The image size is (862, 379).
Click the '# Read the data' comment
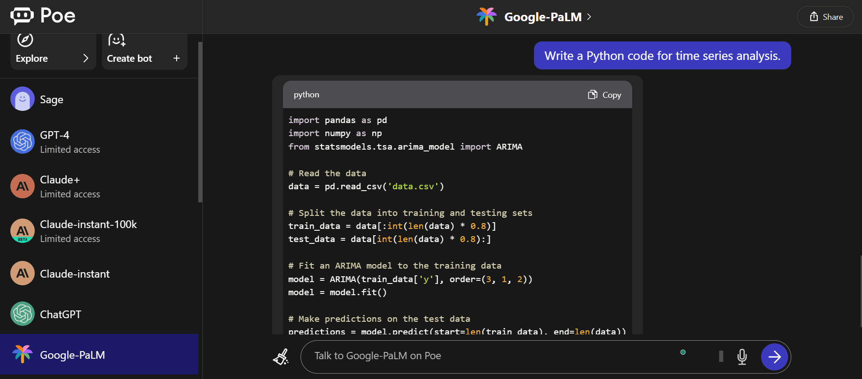point(327,174)
